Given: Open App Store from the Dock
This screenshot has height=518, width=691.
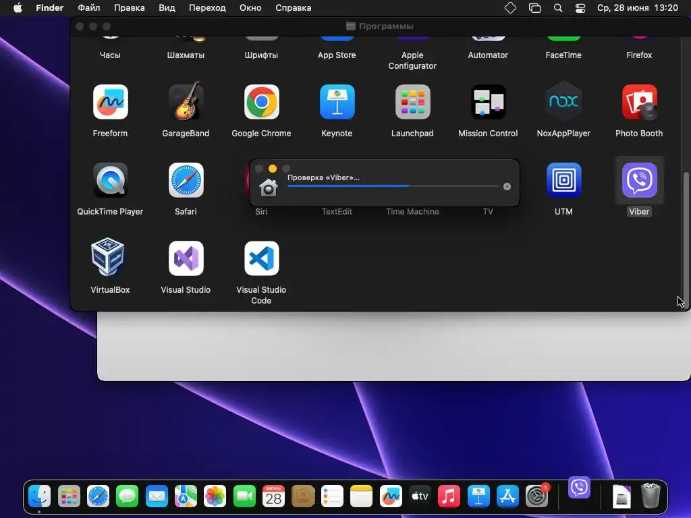Looking at the screenshot, I should pyautogui.click(x=507, y=496).
